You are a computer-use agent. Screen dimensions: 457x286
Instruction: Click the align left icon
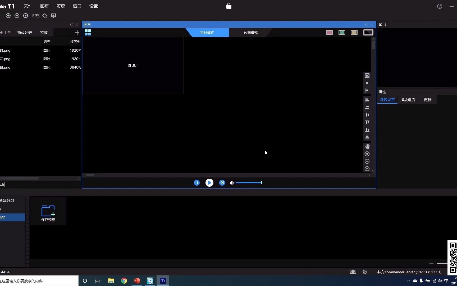(x=367, y=100)
